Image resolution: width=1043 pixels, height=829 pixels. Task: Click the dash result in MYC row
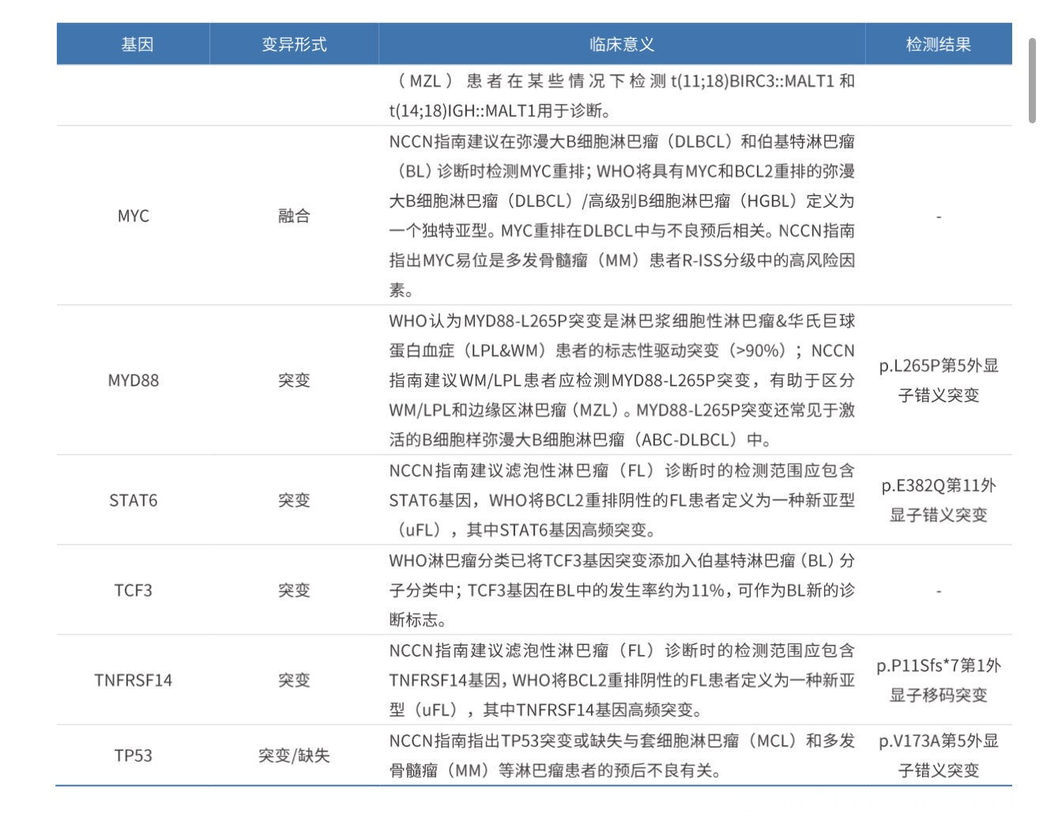(x=939, y=217)
